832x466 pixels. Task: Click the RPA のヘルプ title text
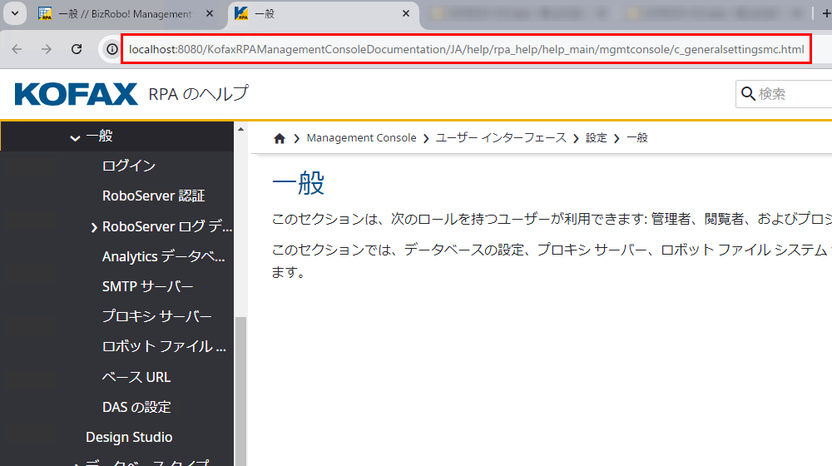point(198,94)
